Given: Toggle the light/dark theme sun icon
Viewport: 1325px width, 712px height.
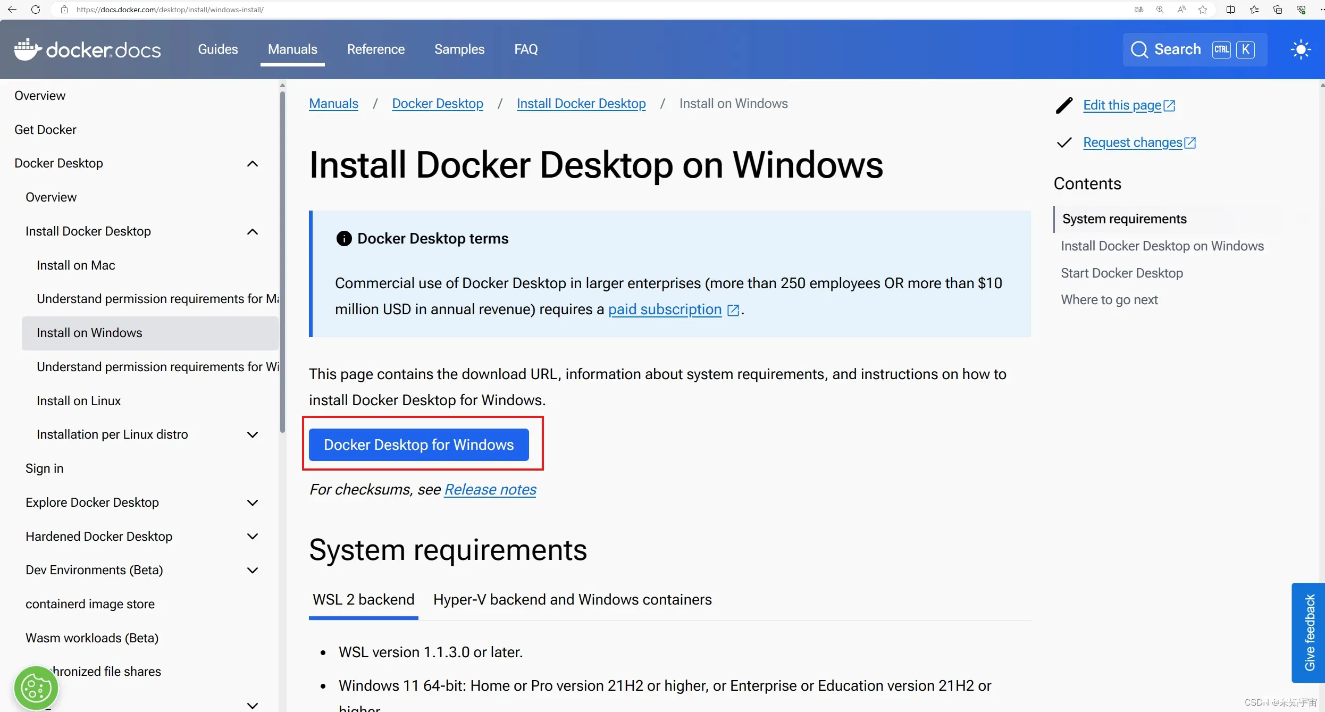Looking at the screenshot, I should point(1301,49).
